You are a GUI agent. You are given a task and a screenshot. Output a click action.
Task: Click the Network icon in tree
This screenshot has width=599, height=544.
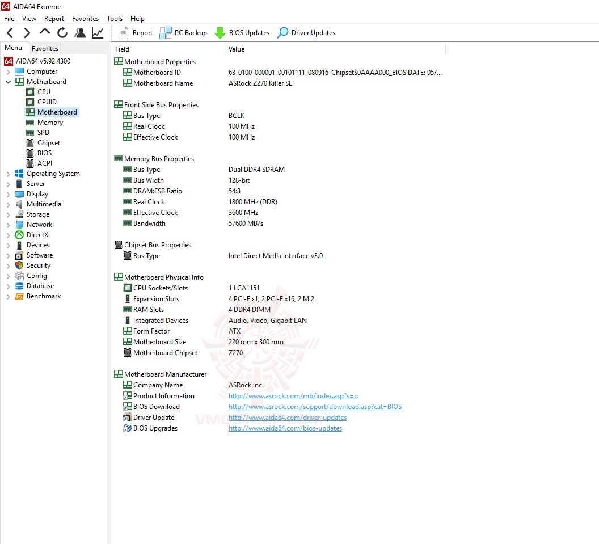click(x=19, y=225)
